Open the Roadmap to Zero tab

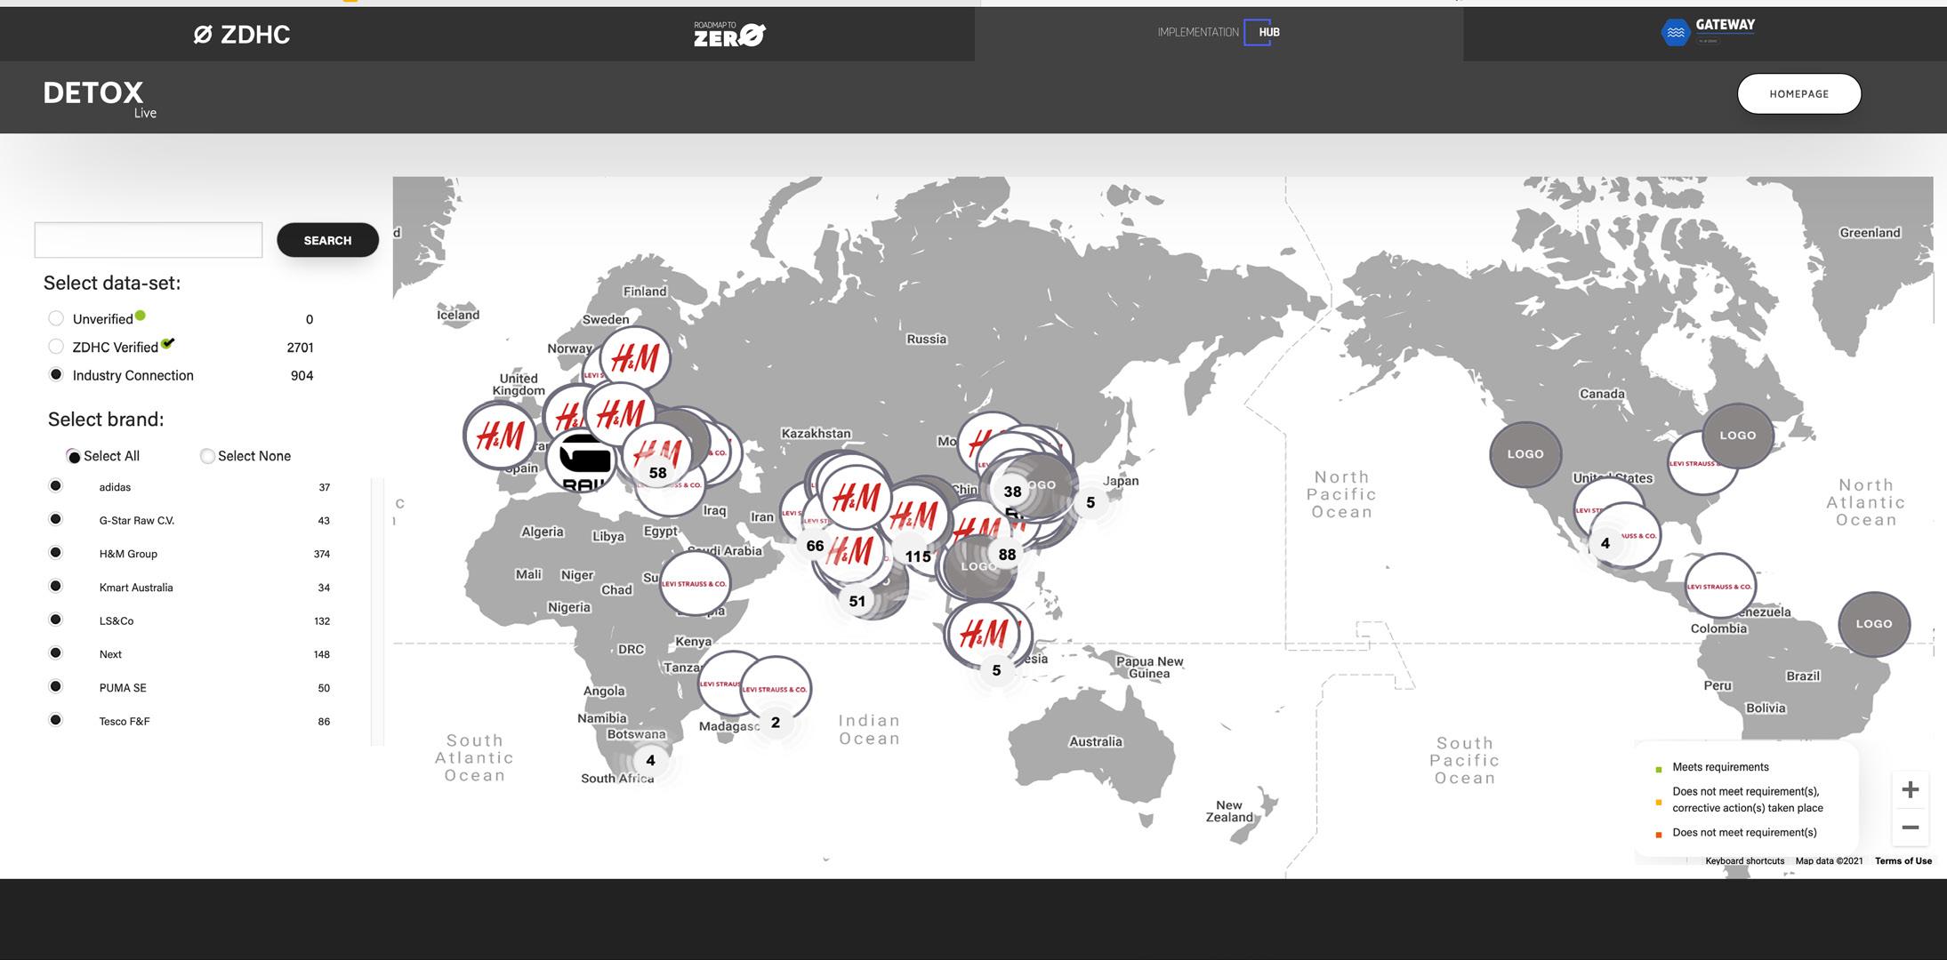pyautogui.click(x=728, y=35)
